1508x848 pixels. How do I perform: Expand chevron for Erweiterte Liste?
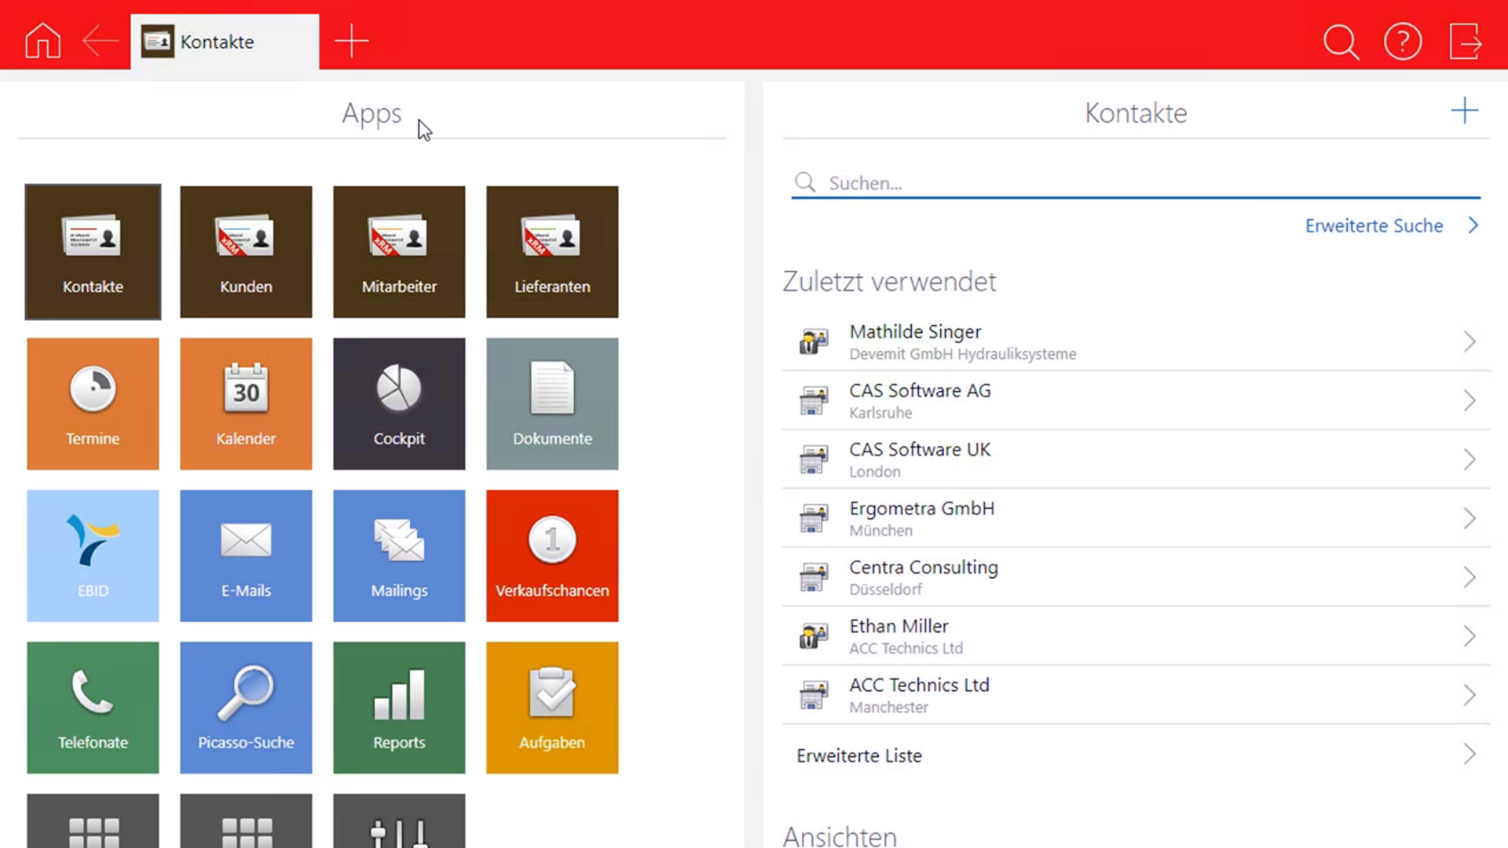point(1470,755)
